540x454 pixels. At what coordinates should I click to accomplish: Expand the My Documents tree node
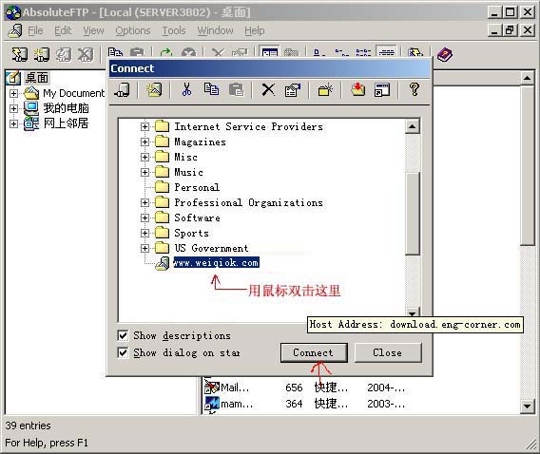tap(13, 93)
